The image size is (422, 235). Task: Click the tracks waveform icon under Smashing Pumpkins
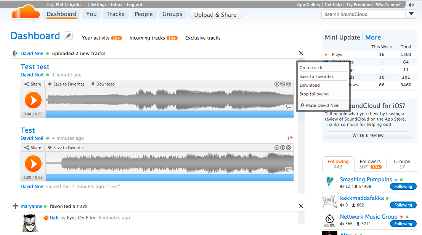tap(342, 186)
